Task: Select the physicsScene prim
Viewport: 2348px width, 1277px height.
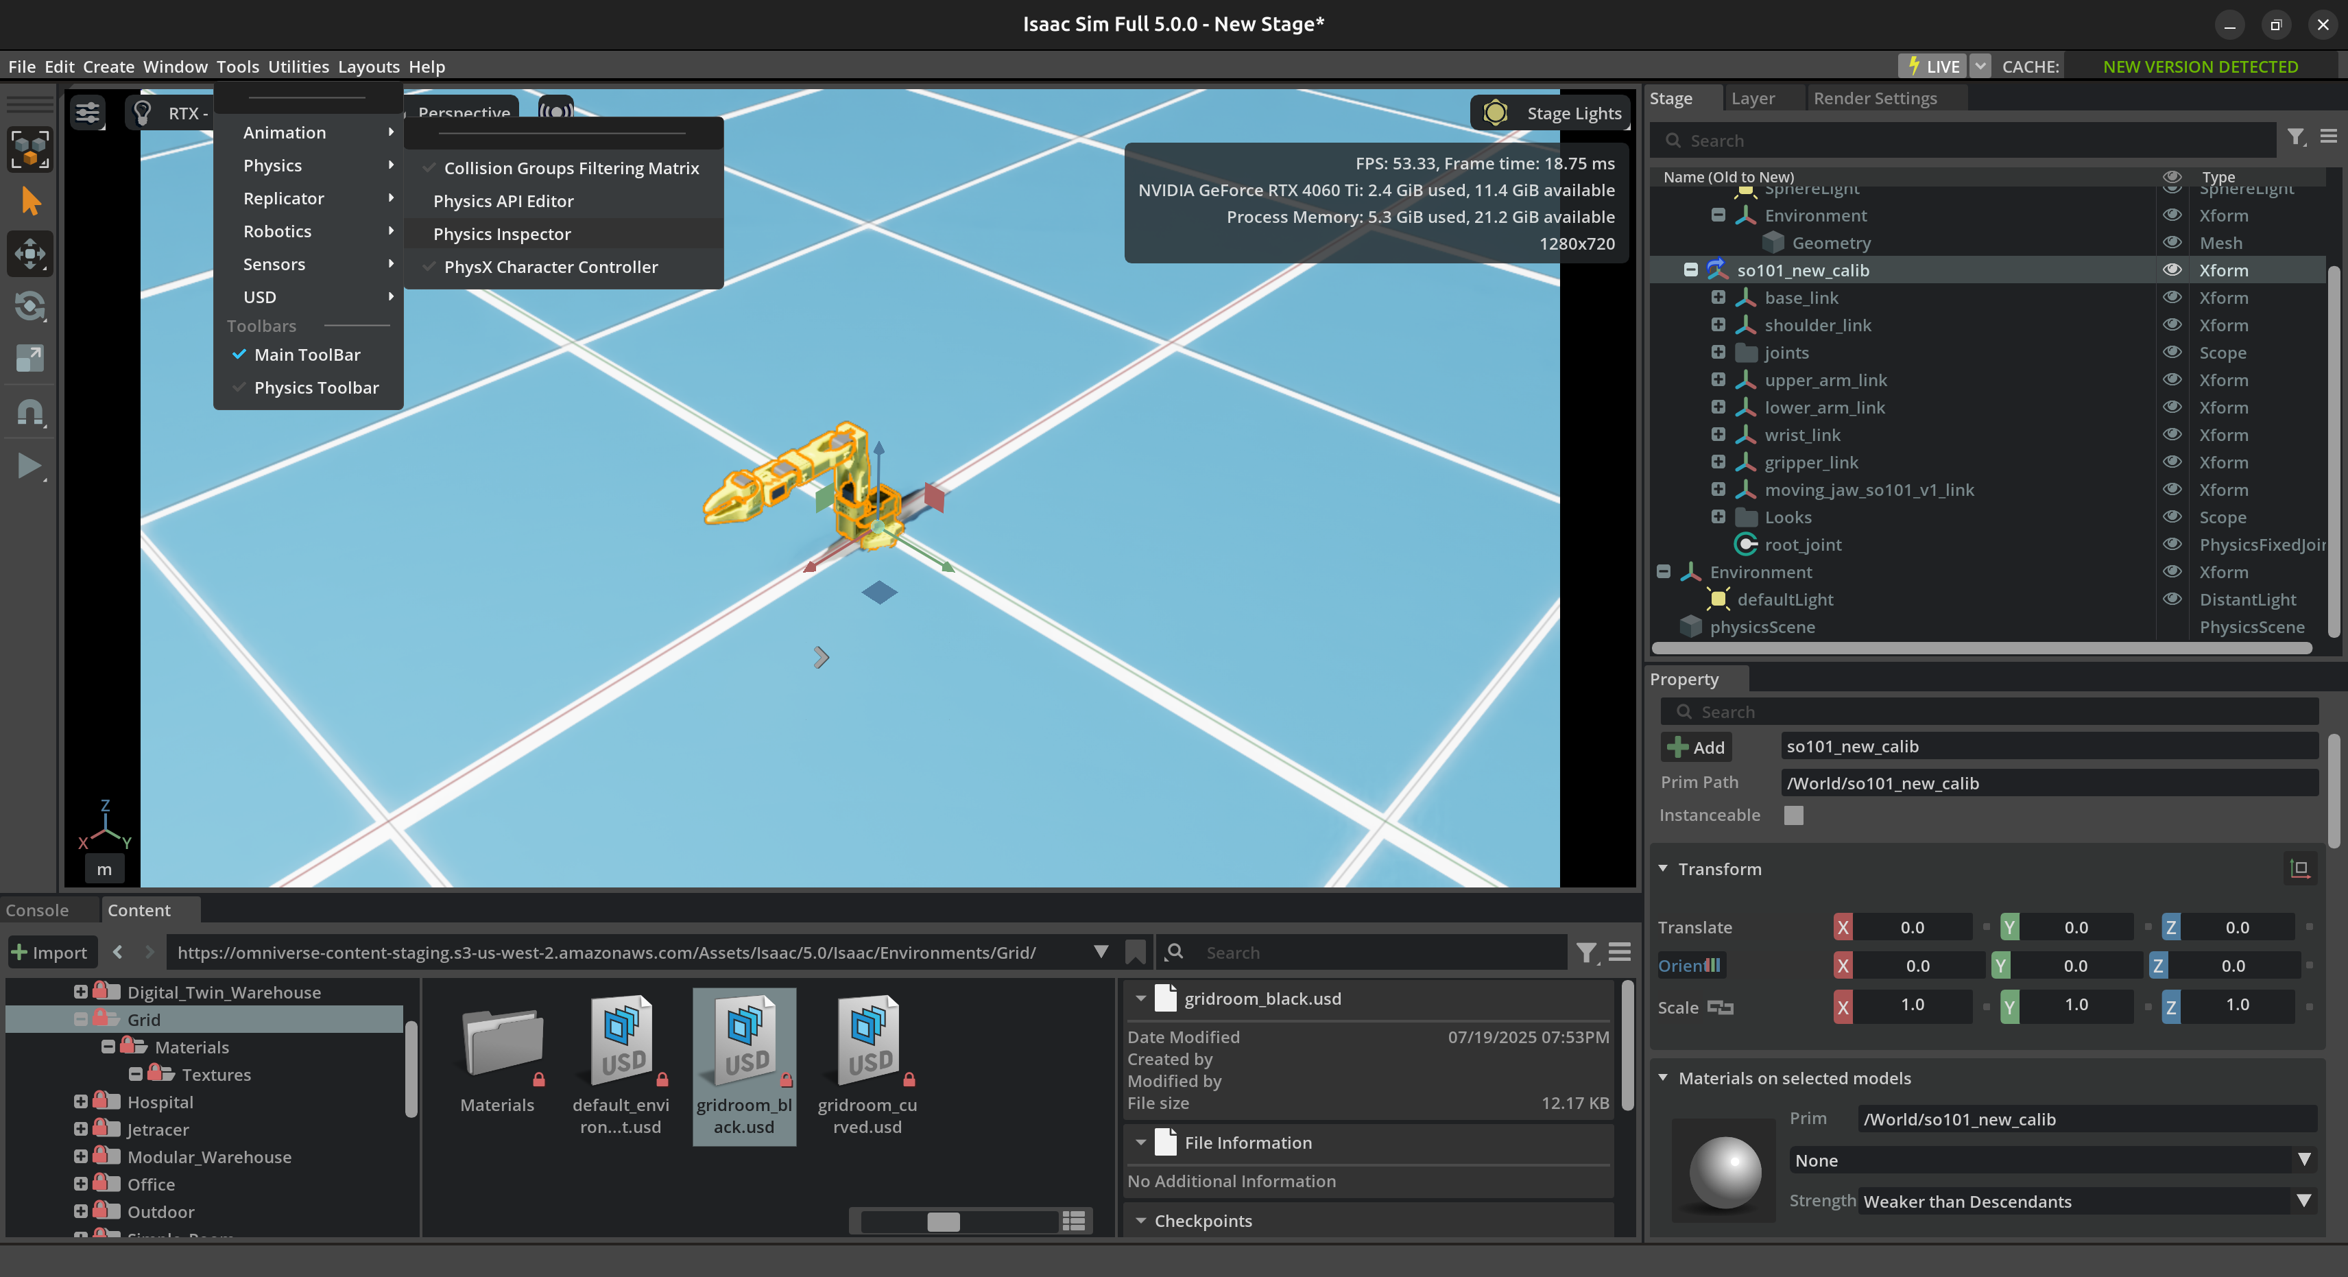Action: [x=1762, y=626]
